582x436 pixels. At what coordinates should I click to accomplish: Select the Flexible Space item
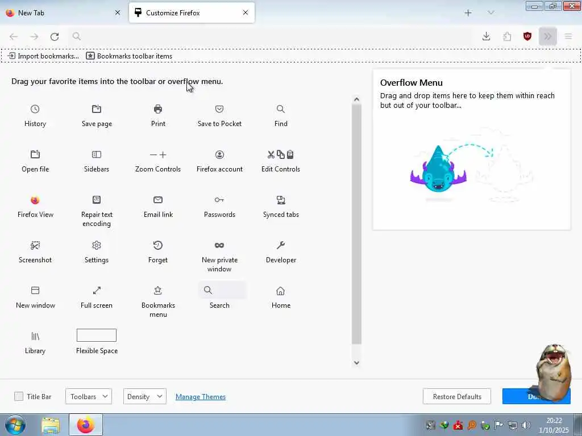[x=97, y=335]
